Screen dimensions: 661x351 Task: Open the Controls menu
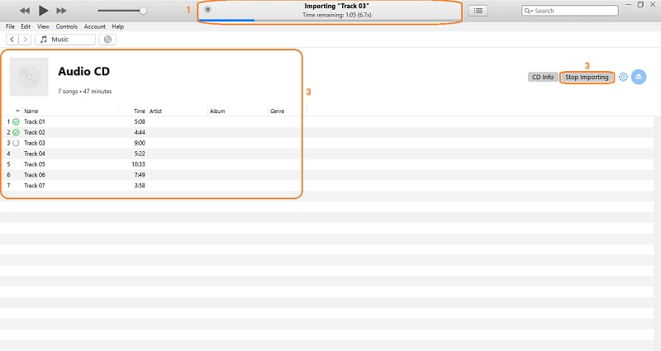[67, 26]
